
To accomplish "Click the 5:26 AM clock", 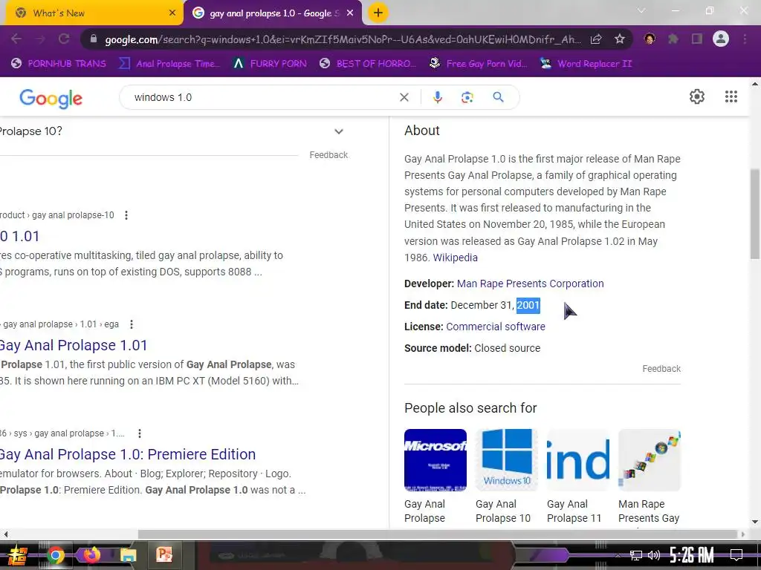I will click(x=692, y=555).
